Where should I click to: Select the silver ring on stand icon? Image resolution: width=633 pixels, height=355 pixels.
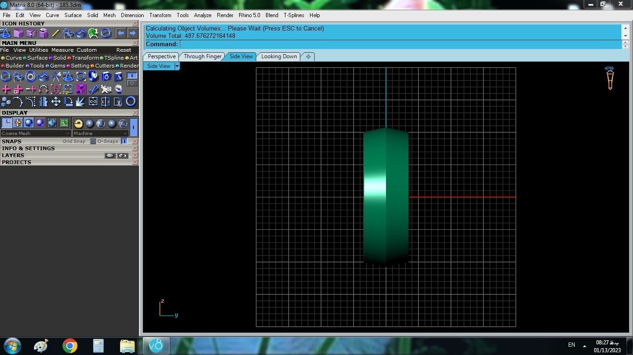coord(118,89)
